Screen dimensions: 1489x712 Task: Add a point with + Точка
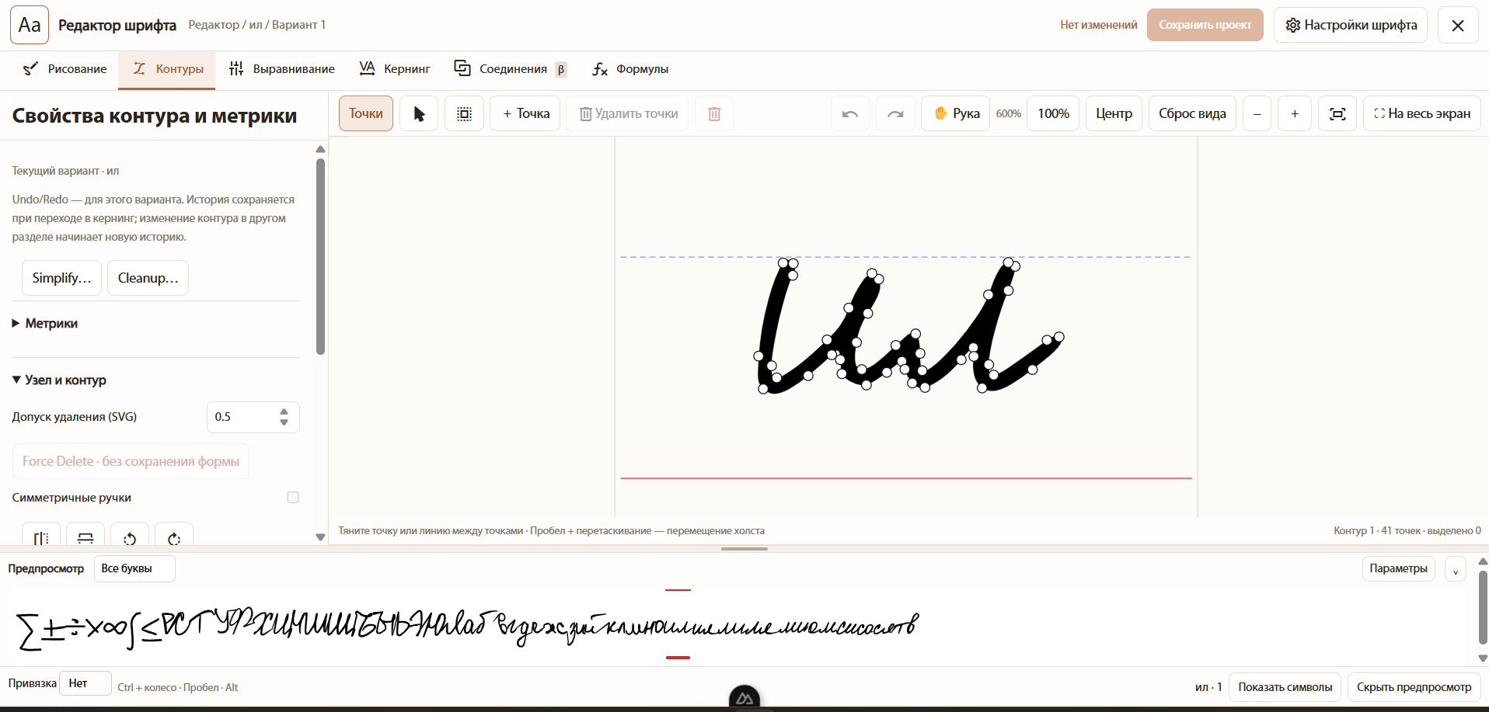525,114
